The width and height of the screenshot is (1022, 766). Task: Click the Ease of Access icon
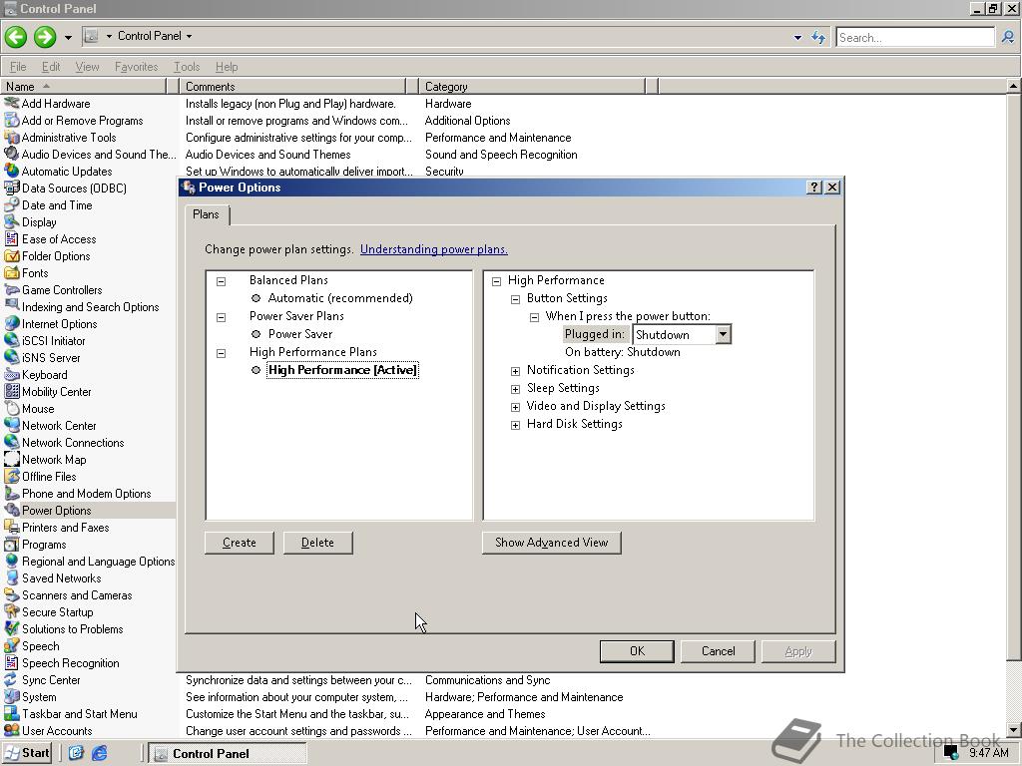click(x=11, y=238)
